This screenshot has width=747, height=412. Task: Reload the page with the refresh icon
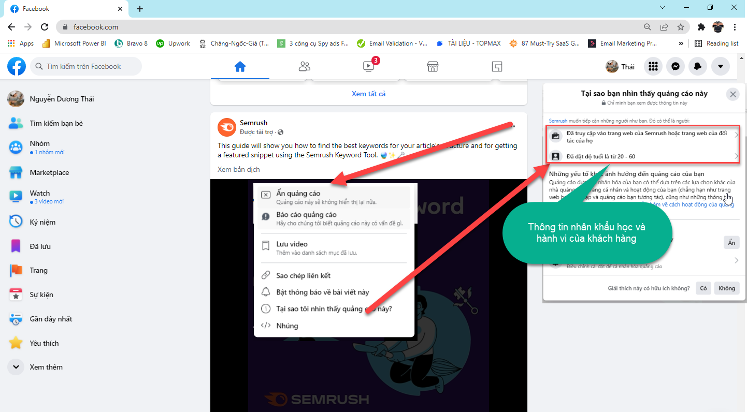click(45, 27)
